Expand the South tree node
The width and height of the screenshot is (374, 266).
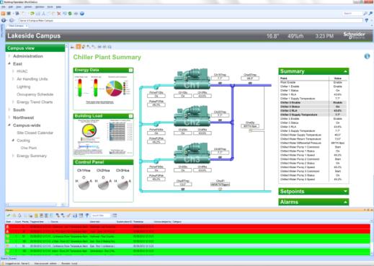(x=9, y=110)
